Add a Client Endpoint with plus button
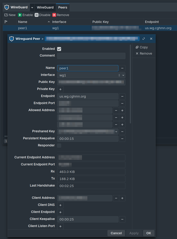The width and height of the screenshot is (177, 239). point(60,212)
